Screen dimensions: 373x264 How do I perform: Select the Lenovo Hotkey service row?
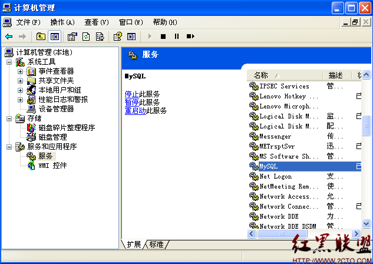tap(305, 96)
